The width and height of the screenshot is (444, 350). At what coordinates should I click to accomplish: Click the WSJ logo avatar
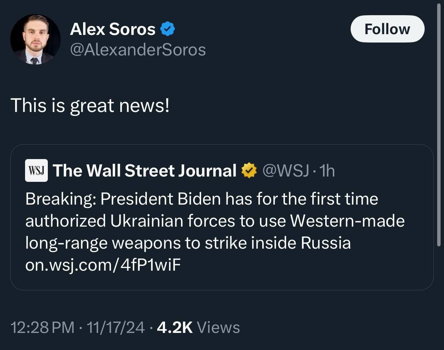pos(36,170)
